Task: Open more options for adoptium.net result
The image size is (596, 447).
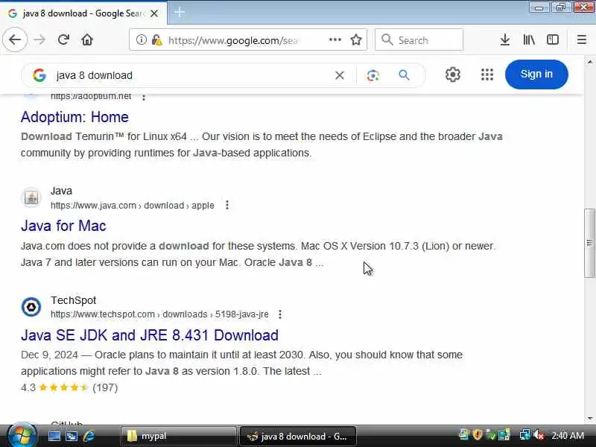Action: point(144,98)
